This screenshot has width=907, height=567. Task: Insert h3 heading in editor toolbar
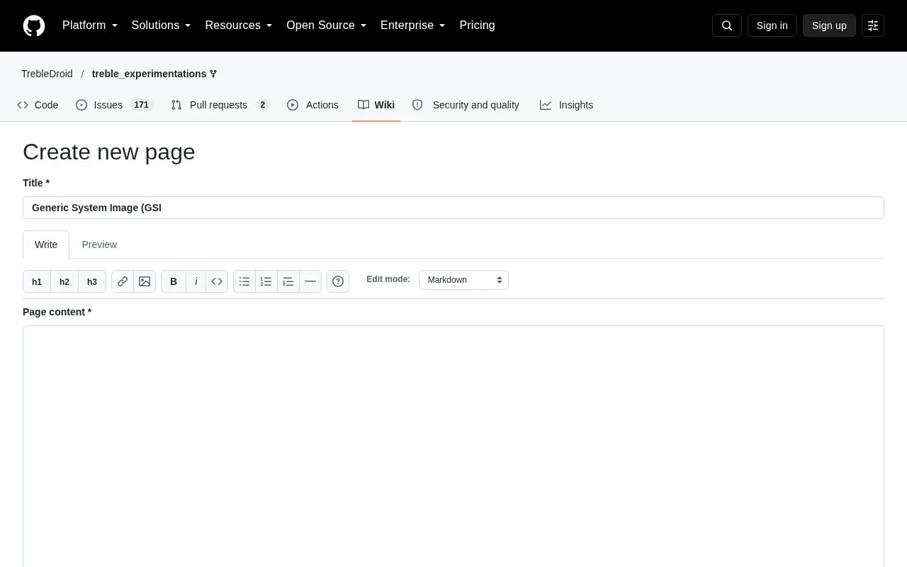[92, 281]
